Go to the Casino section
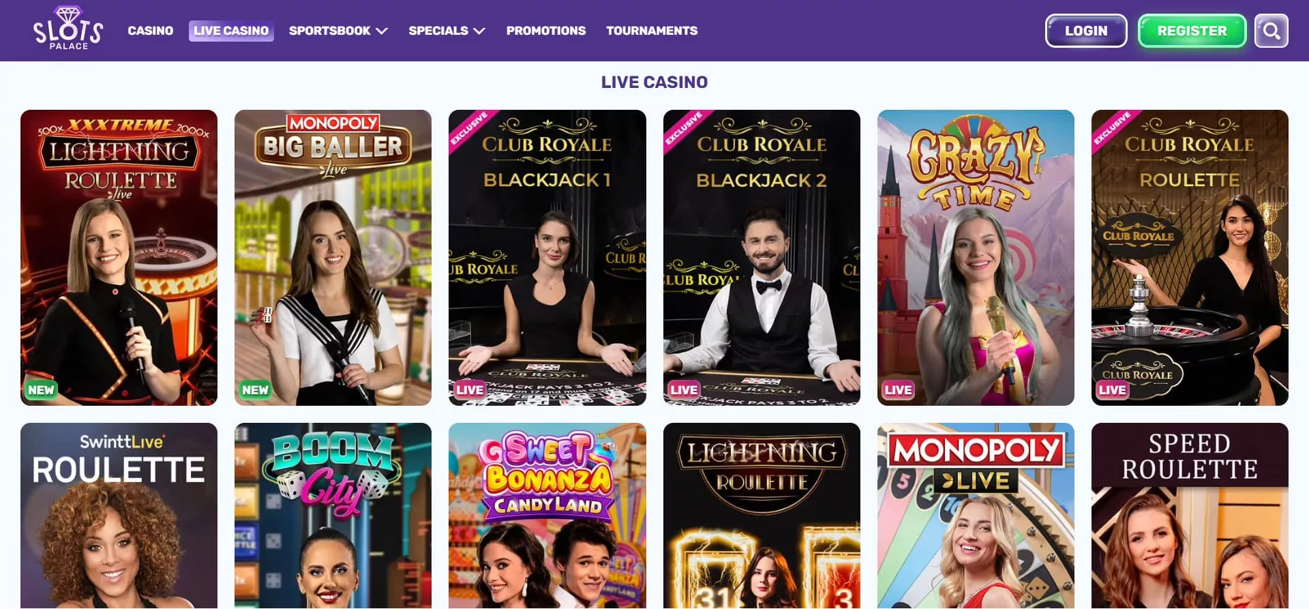Image resolution: width=1309 pixels, height=609 pixels. point(151,31)
